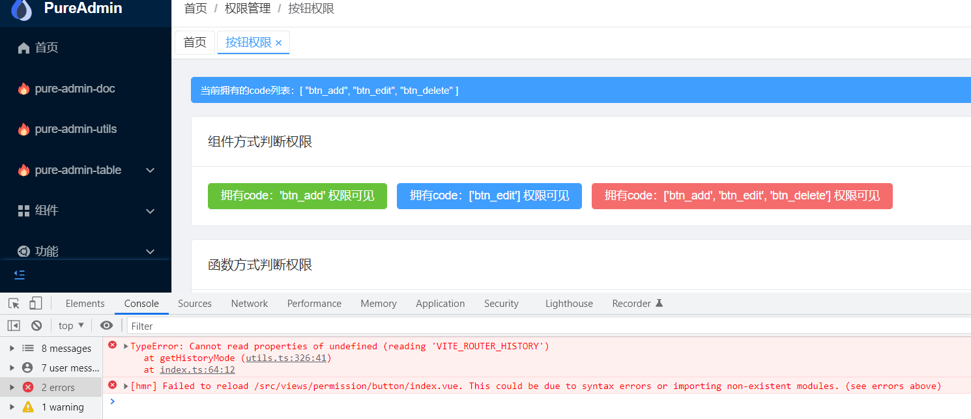Expand the pure-admin-table menu chevron
Image resolution: width=971 pixels, height=419 pixels.
[151, 170]
